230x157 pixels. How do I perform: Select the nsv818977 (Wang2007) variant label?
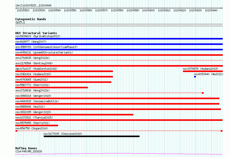coord(31,42)
